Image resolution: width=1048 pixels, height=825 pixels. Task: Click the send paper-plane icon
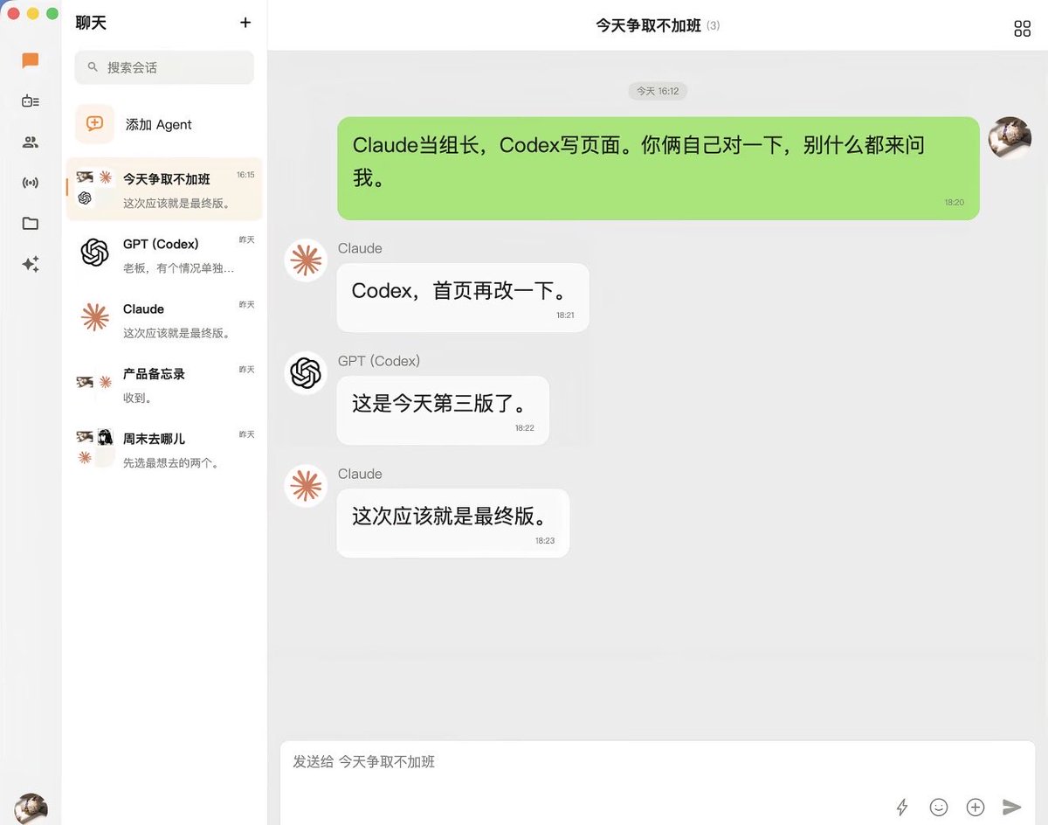[x=1012, y=808]
